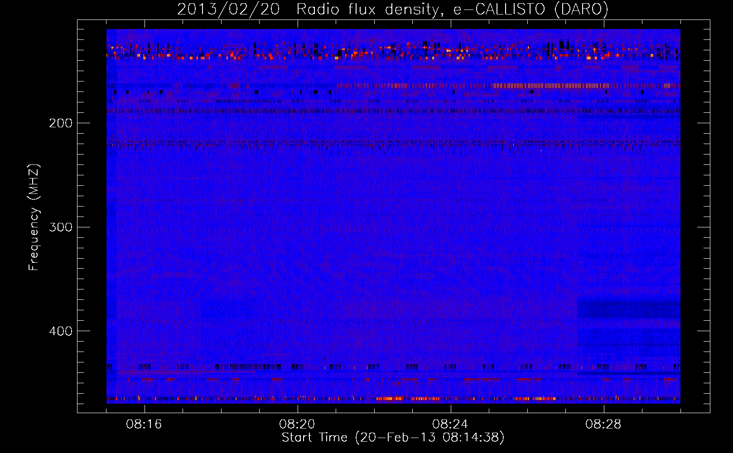Click the 'Start Time (20-Feb-13 08:14:38)' label
Image resolution: width=733 pixels, height=453 pixels.
point(393,438)
